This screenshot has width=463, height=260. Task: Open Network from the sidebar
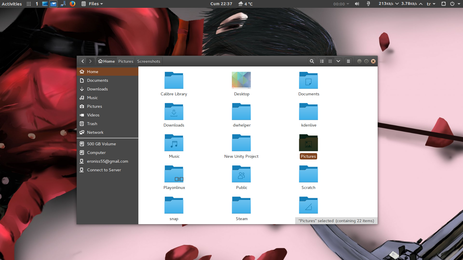(107, 132)
